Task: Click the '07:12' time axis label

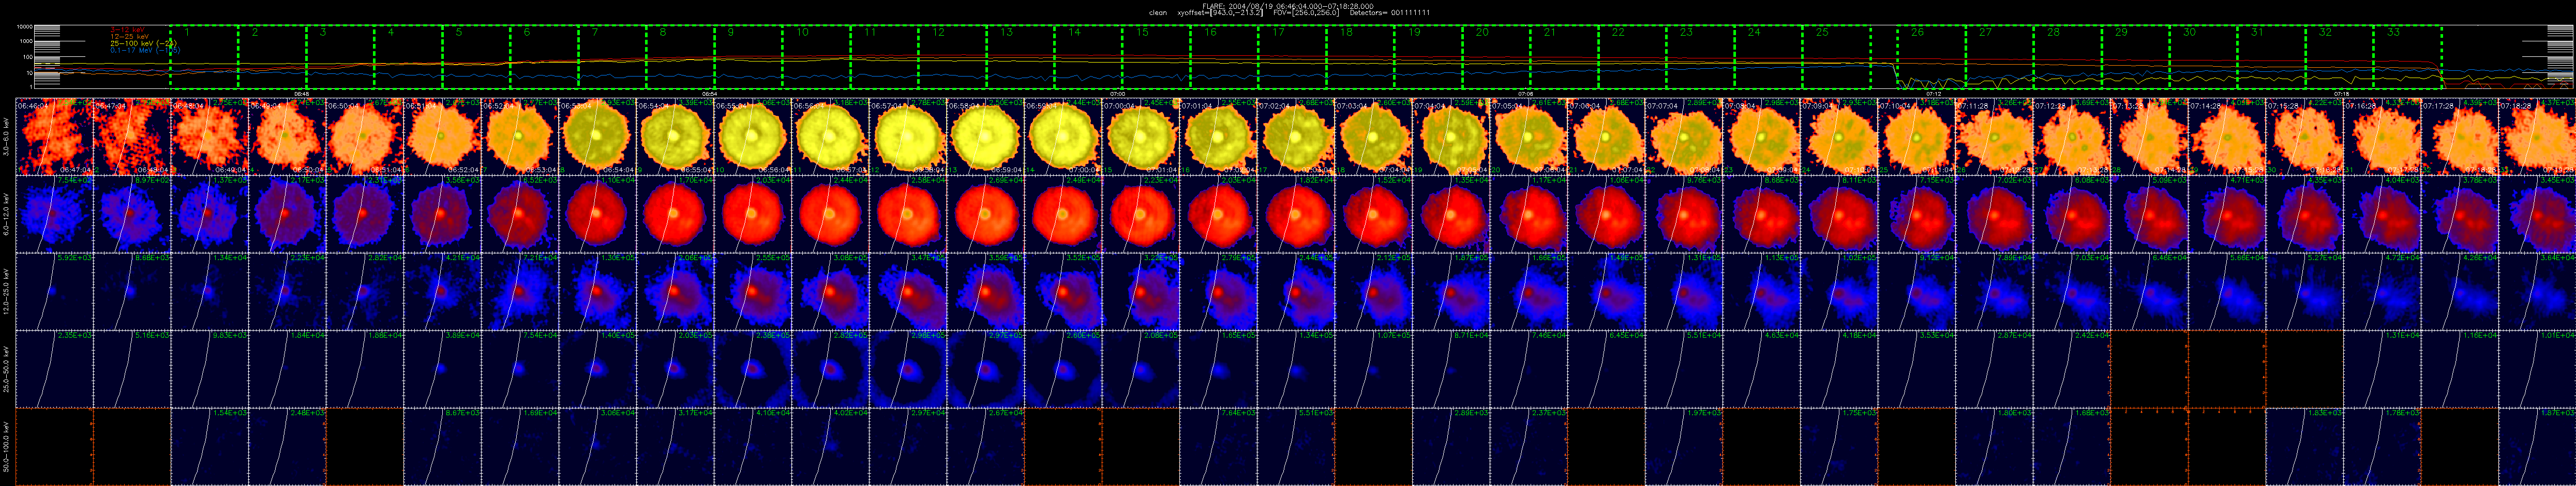Action: 1933,93
